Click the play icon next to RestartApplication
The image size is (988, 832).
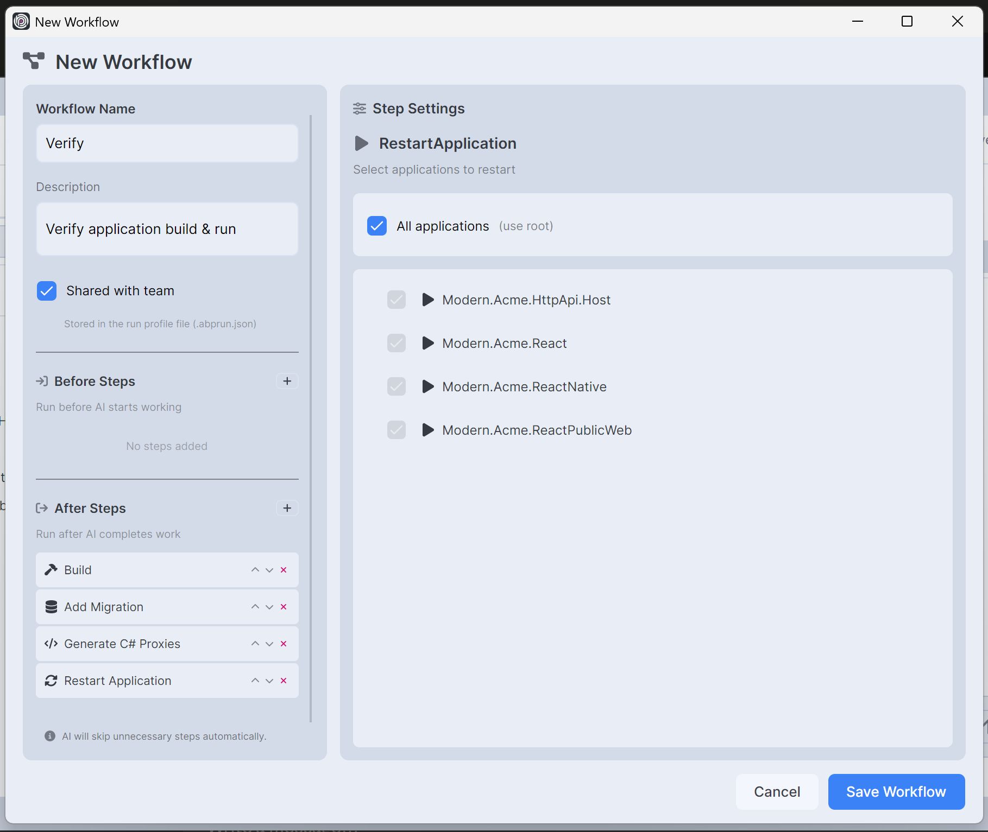361,143
